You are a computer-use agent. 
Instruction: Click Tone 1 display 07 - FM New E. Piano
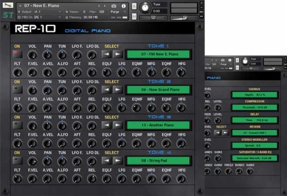tap(159, 54)
